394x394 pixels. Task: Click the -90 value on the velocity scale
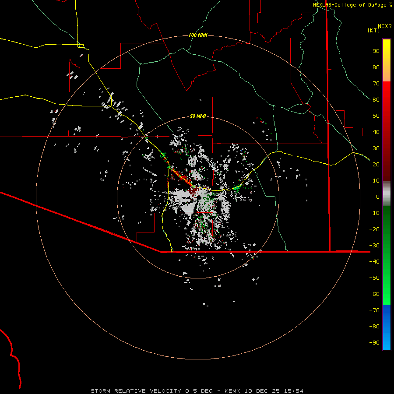[x=374, y=342]
